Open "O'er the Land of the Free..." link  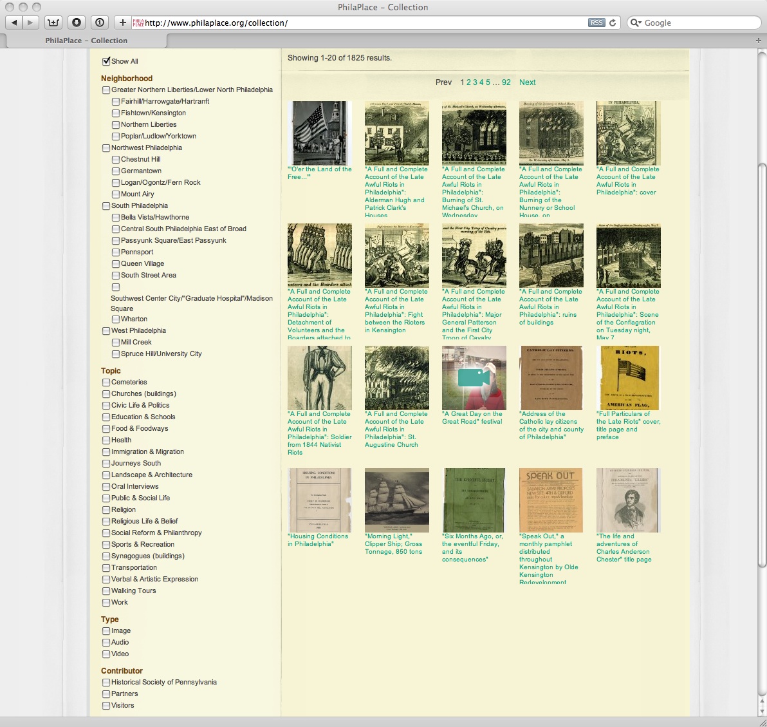click(319, 173)
